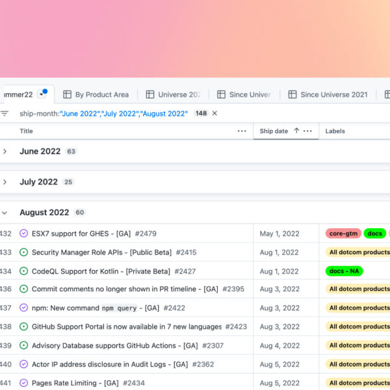Click the July 2022 count badge 25
Image resolution: width=390 pixels, height=390 pixels.
pyautogui.click(x=68, y=182)
